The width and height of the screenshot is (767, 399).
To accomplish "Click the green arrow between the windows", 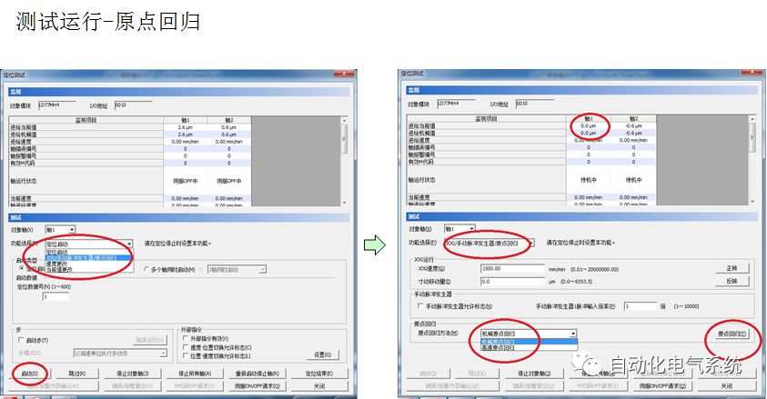I will [371, 244].
